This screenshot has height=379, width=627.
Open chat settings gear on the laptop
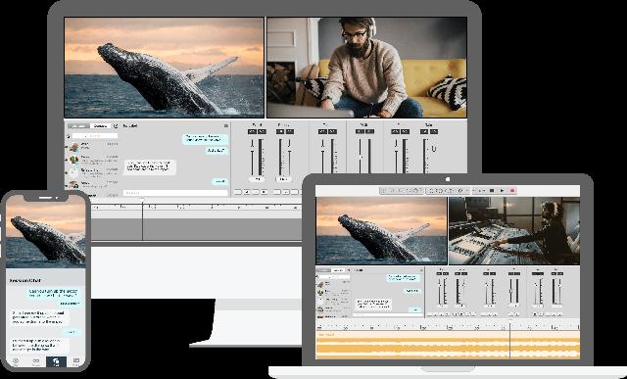421,270
